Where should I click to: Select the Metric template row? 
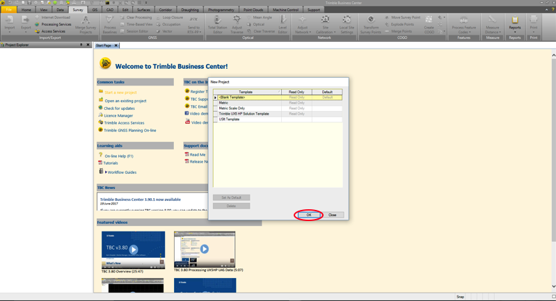pos(278,103)
